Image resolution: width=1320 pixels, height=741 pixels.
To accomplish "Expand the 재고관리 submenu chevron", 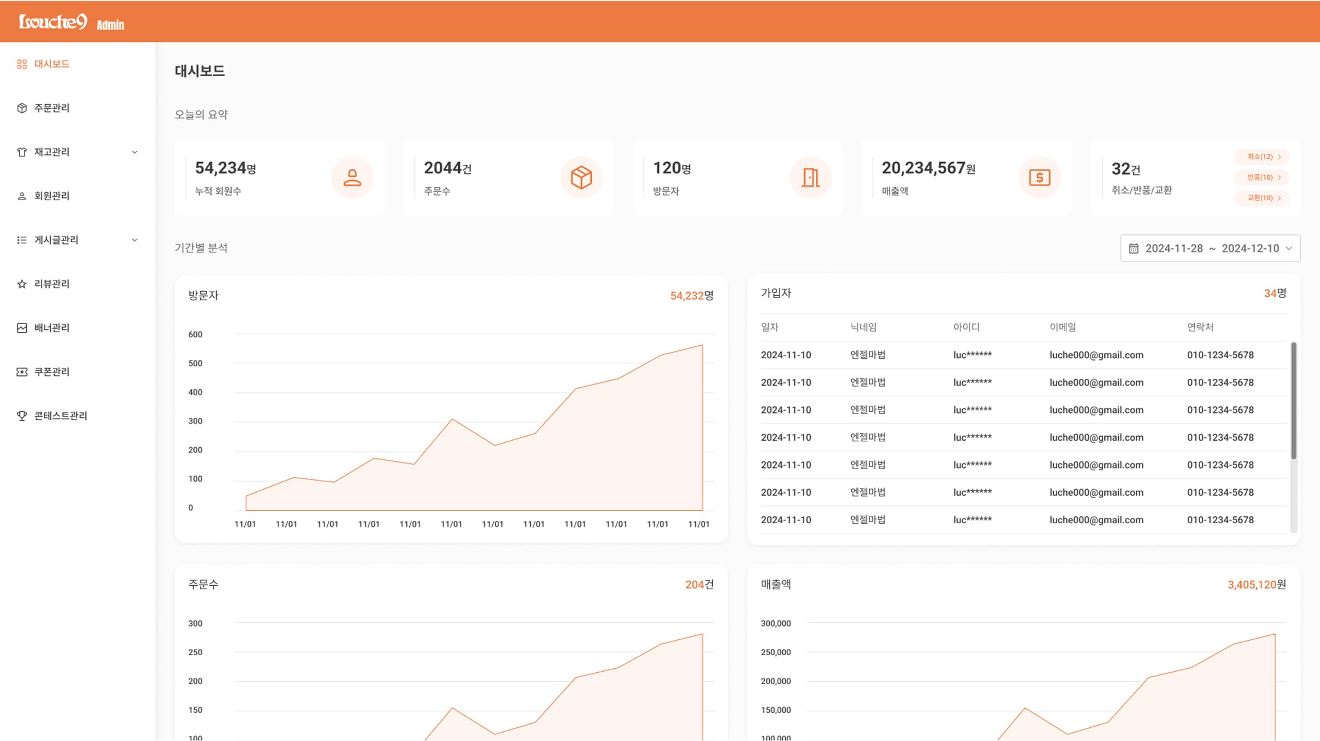I will (135, 152).
